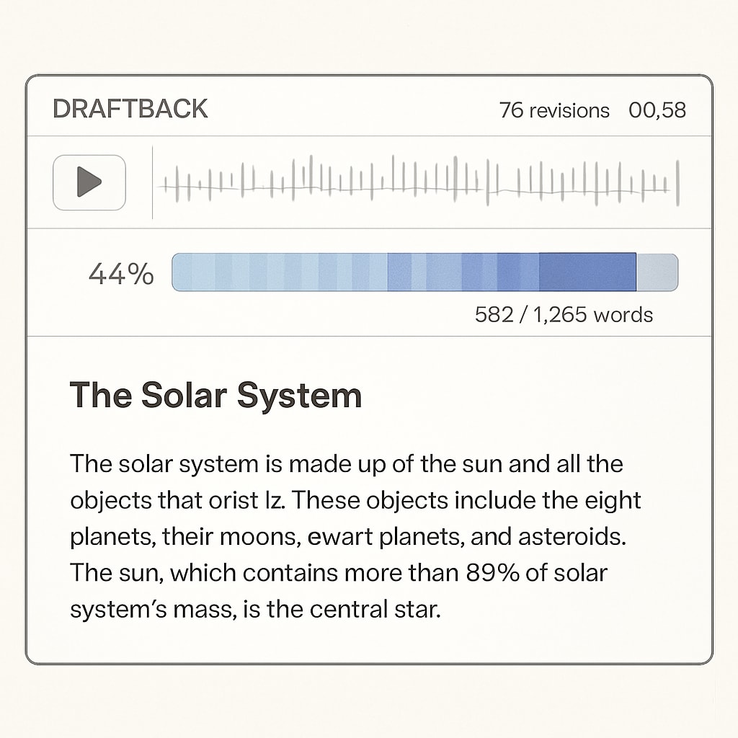Click the first line of the paragraph
Screen dimensions: 738x738
(x=347, y=464)
